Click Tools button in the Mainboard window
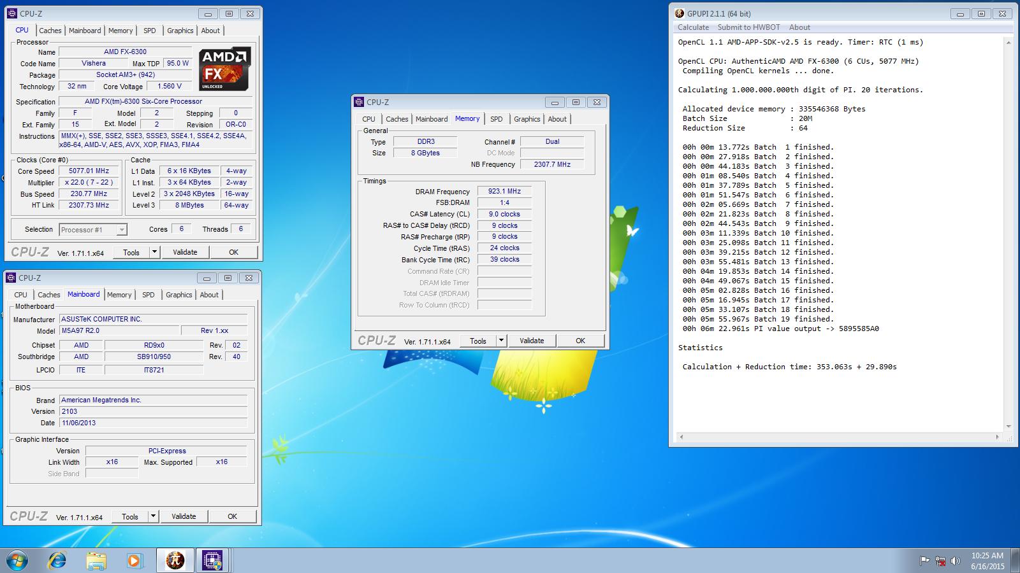Viewport: 1020px width, 573px height. [130, 516]
